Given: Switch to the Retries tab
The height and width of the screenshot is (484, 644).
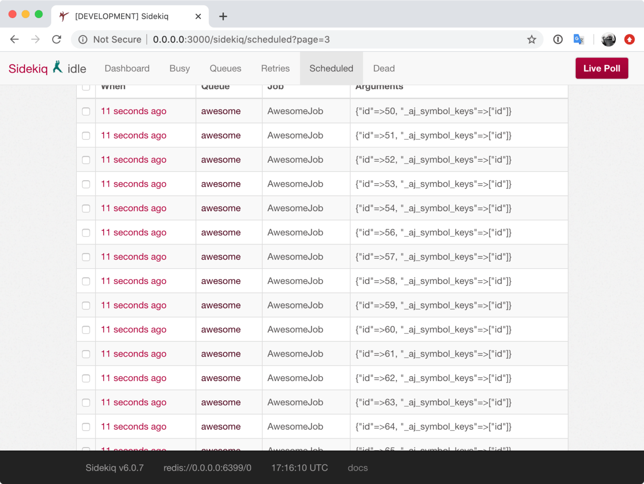Looking at the screenshot, I should coord(275,69).
